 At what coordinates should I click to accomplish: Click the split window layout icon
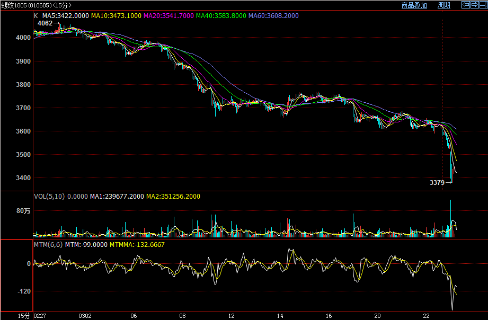tap(483, 5)
